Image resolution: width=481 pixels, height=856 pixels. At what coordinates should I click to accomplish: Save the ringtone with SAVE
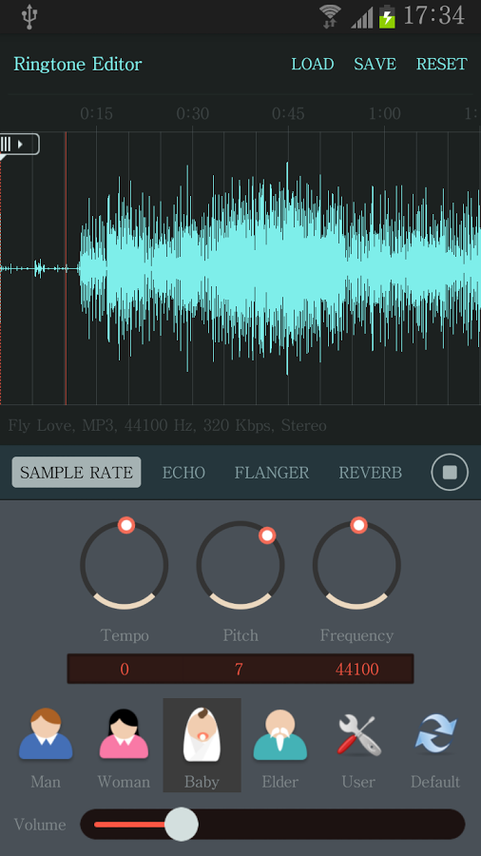pos(375,64)
